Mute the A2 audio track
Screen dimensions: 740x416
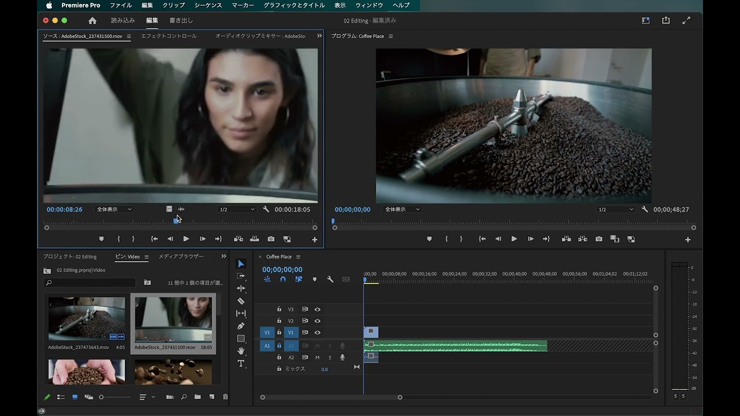(317, 358)
